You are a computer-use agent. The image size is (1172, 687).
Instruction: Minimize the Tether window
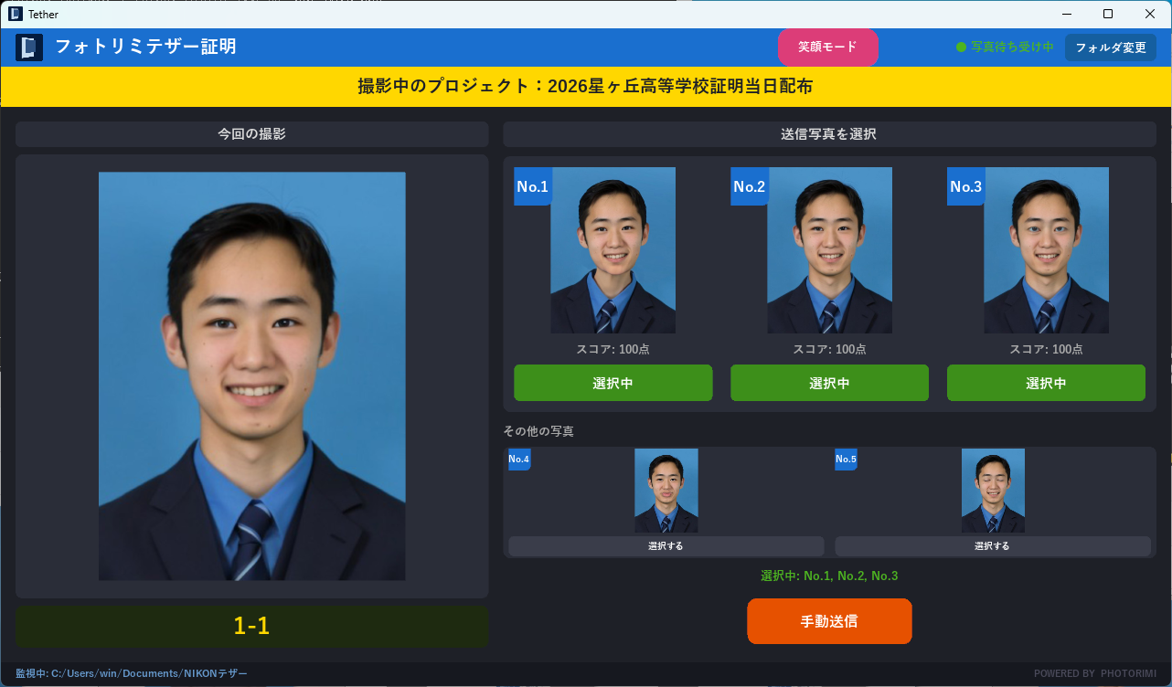[1066, 14]
